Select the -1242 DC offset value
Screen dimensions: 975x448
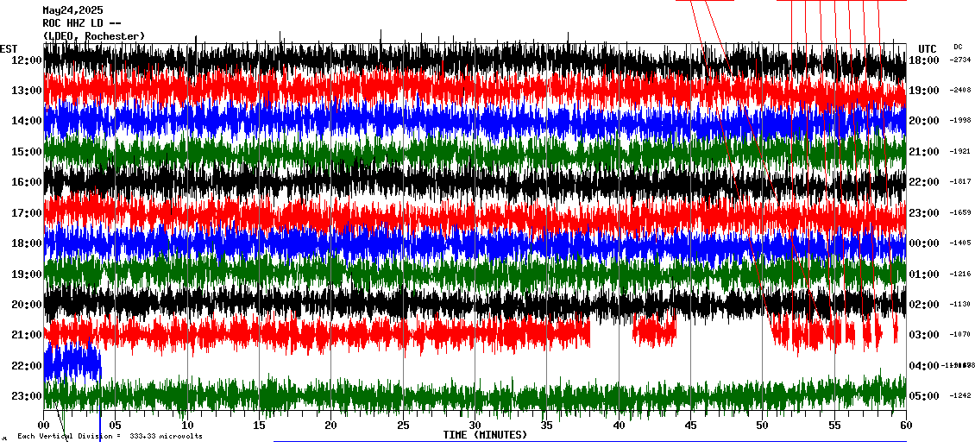[x=960, y=396]
